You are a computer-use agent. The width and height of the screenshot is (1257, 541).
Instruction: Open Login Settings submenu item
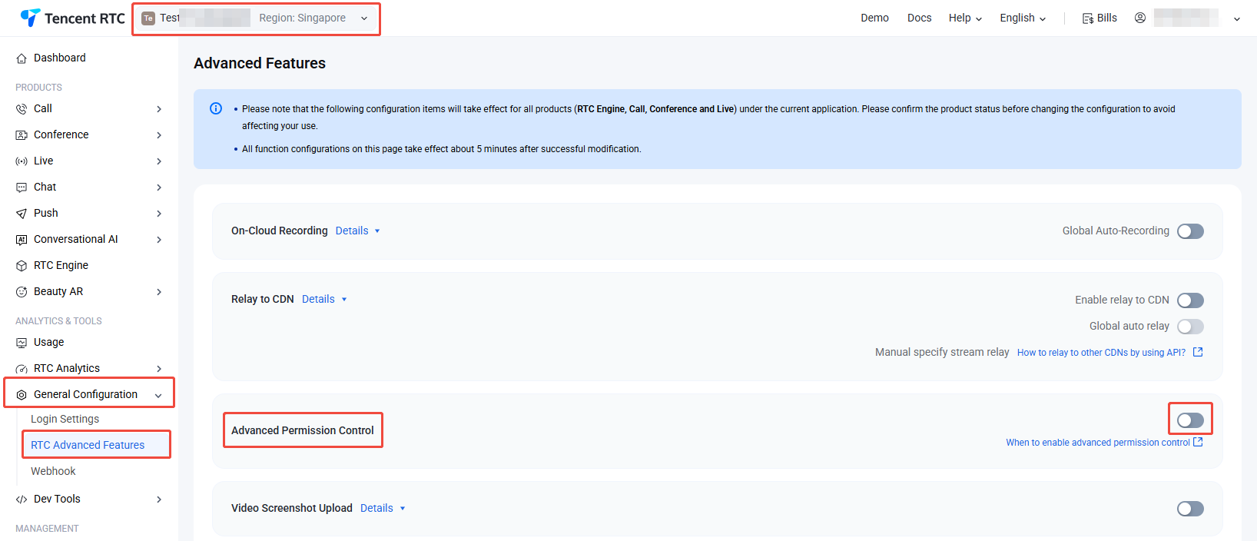click(x=65, y=419)
